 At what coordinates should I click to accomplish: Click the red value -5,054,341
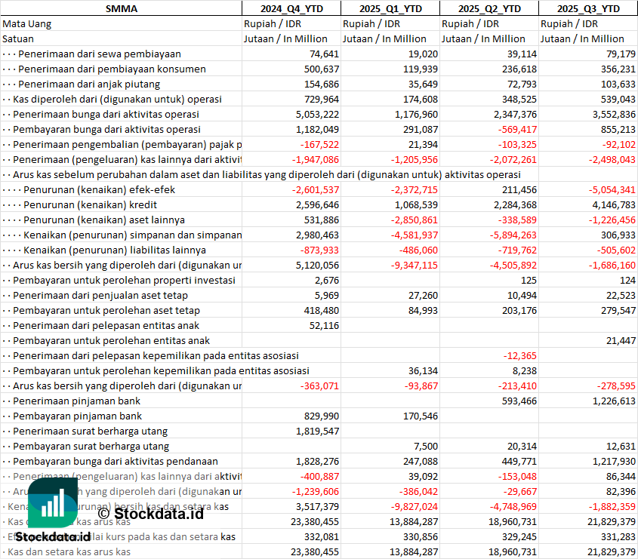pos(612,190)
